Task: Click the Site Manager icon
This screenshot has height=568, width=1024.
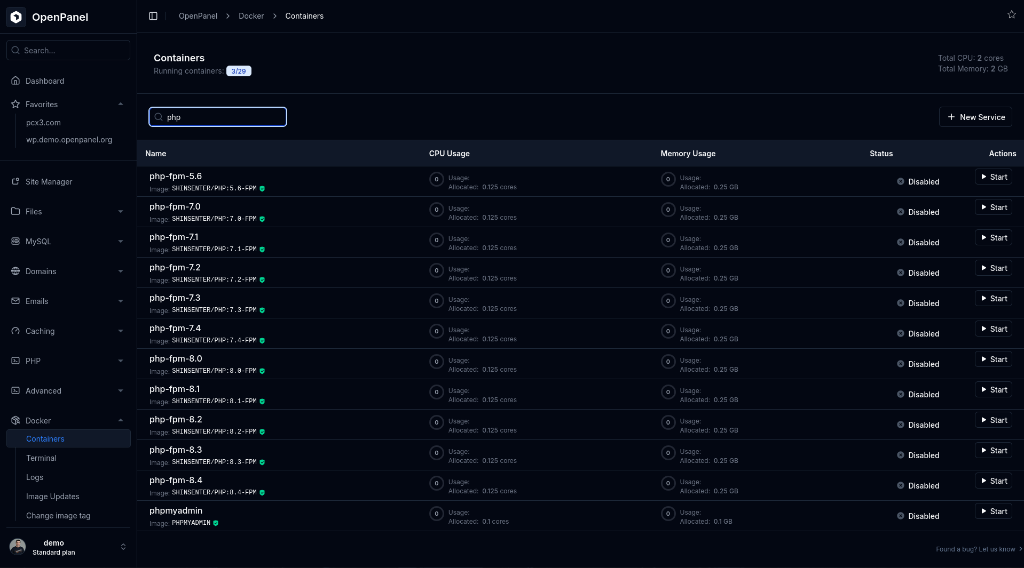Action: pos(15,181)
